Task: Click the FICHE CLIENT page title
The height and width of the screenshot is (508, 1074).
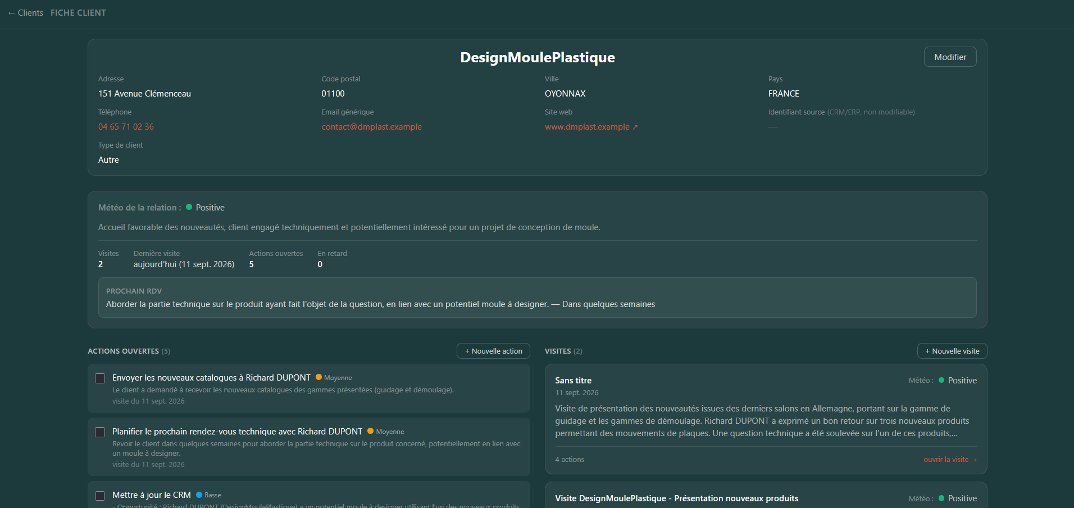Action: (78, 13)
